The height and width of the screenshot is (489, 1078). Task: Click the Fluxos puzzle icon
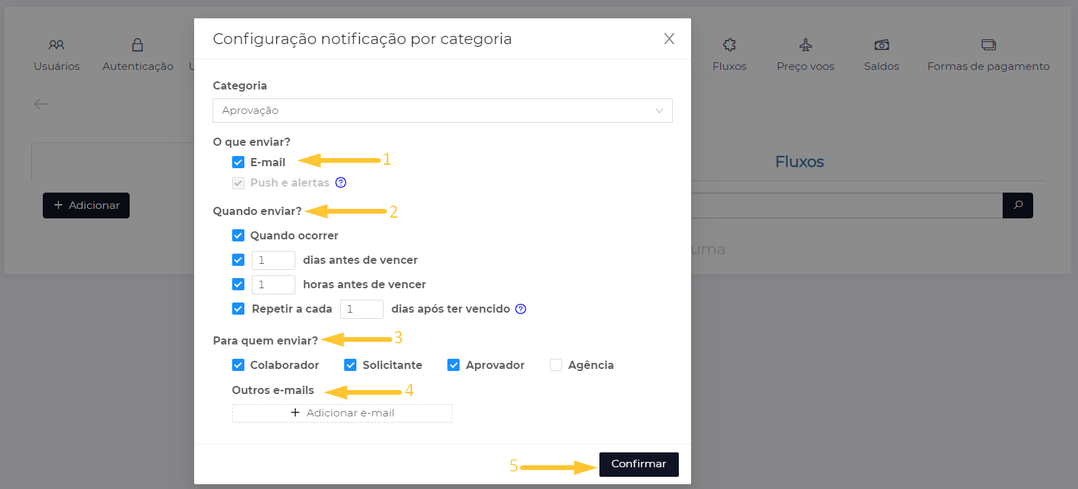pos(729,45)
